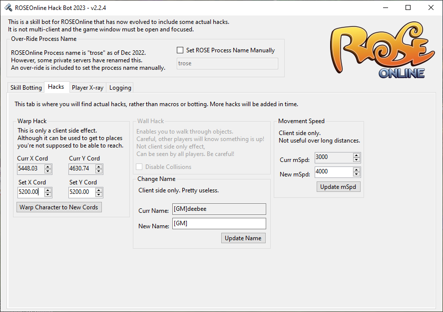The width and height of the screenshot is (443, 312).
Task: Increase New mSpd value with up arrow
Action: click(x=357, y=169)
